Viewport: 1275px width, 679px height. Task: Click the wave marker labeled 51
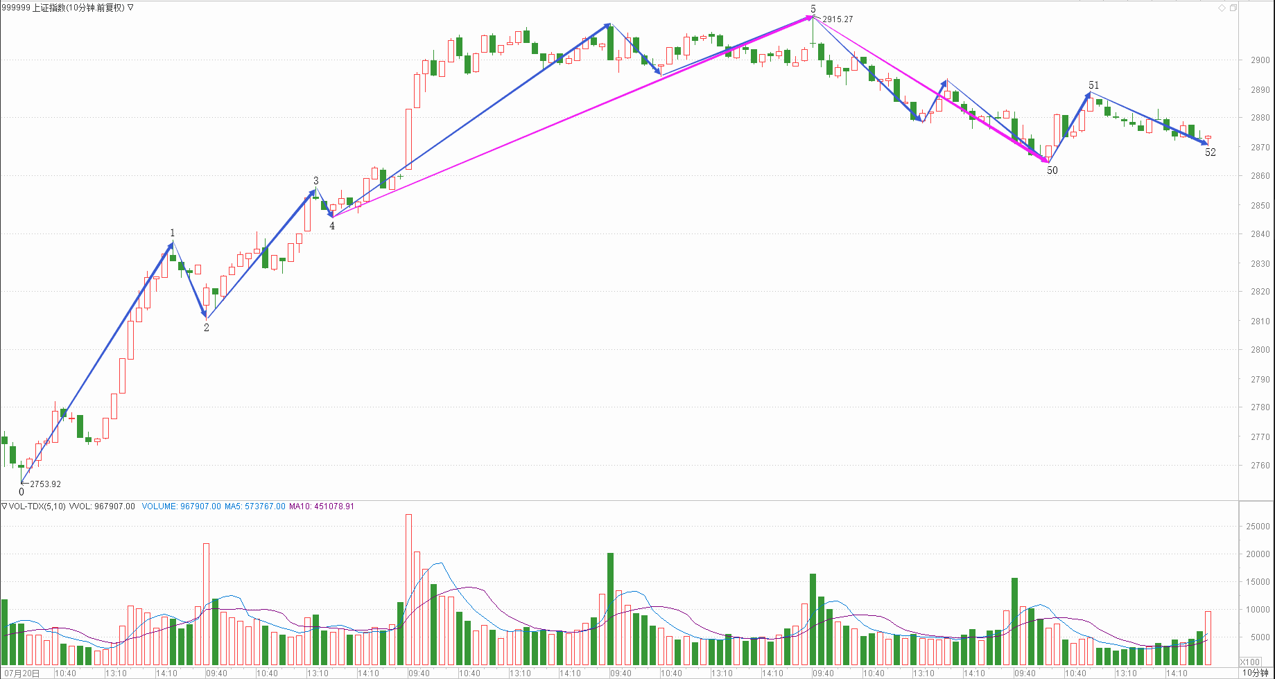1093,85
